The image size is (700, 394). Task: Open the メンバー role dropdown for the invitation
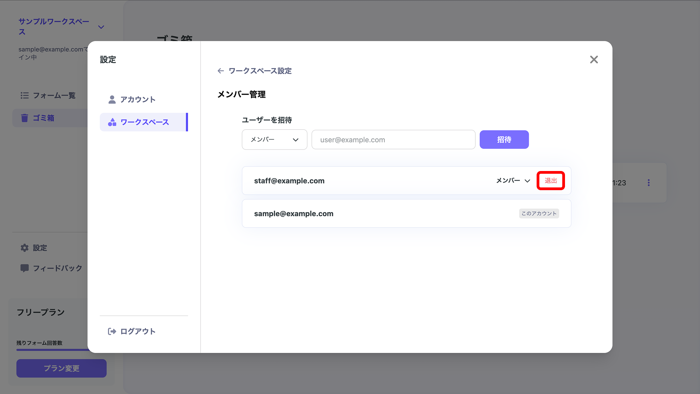coord(274,140)
